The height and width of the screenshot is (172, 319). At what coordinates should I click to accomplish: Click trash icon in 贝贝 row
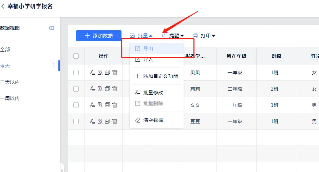click(115, 73)
